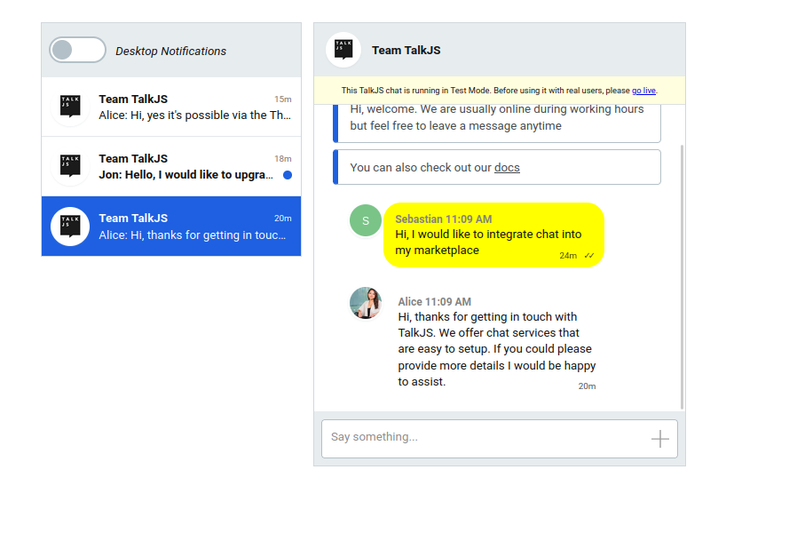This screenshot has height=557, width=797.
Task: Open Jon's 'Hello, I would like to upgra...' conversation
Action: [x=171, y=166]
